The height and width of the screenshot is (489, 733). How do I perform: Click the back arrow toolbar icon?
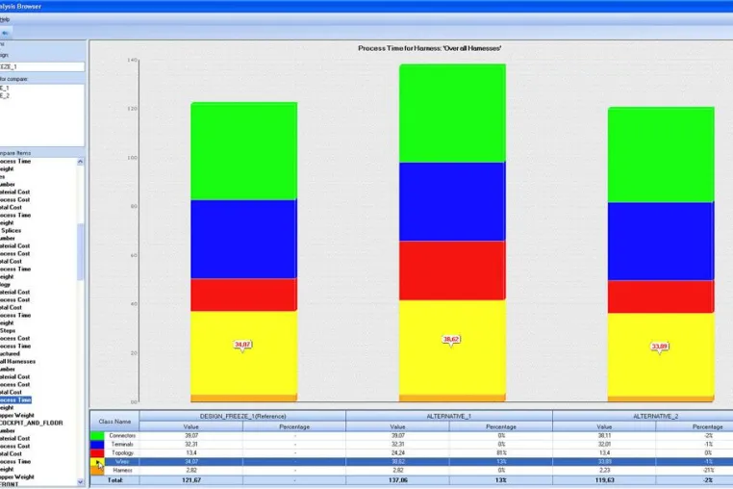(x=5, y=33)
